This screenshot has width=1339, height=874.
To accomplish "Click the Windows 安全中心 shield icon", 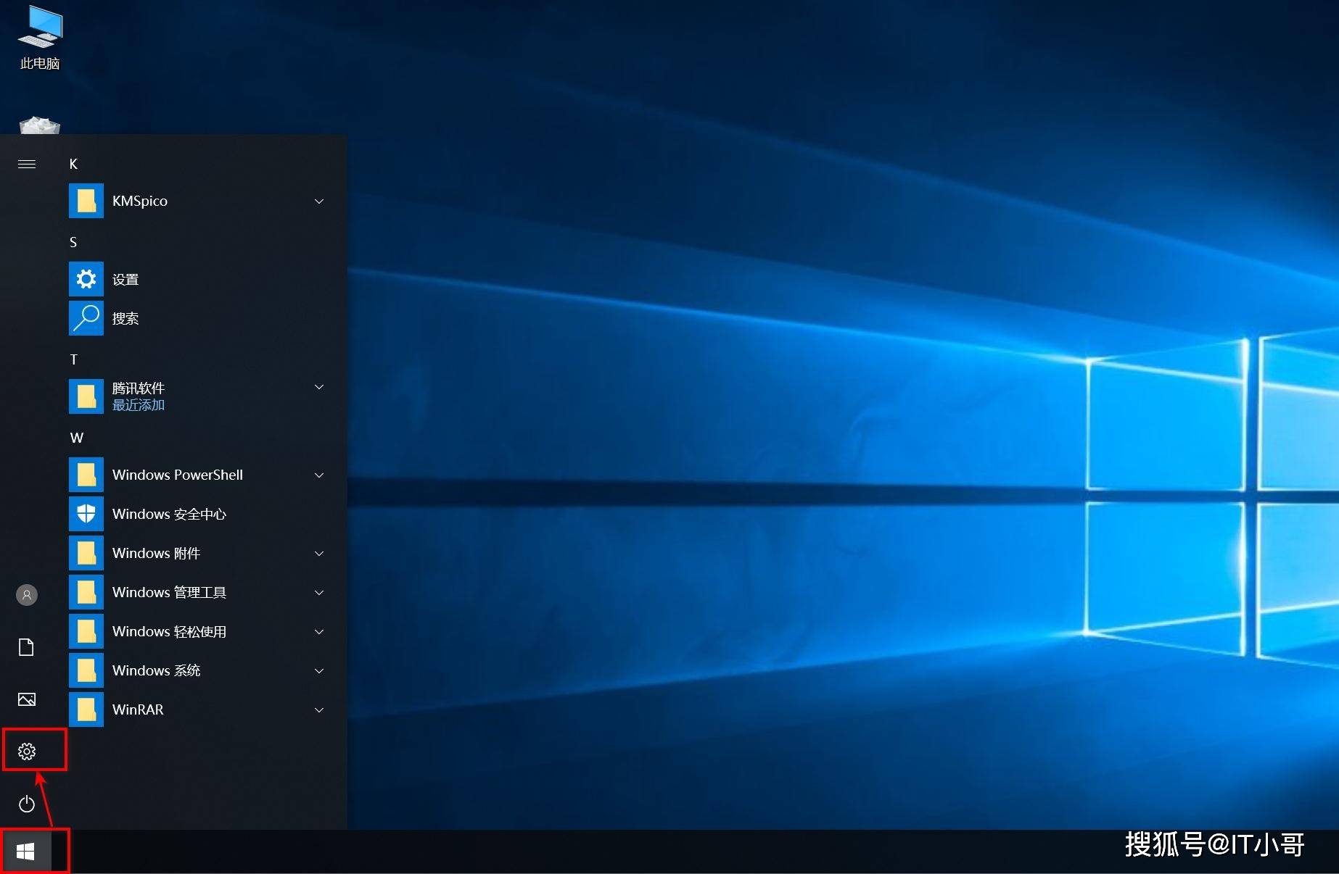I will pyautogui.click(x=86, y=514).
